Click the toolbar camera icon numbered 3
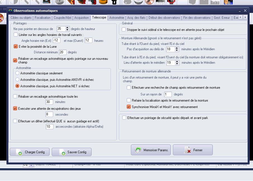This screenshot has width=253, height=181. 92,2
